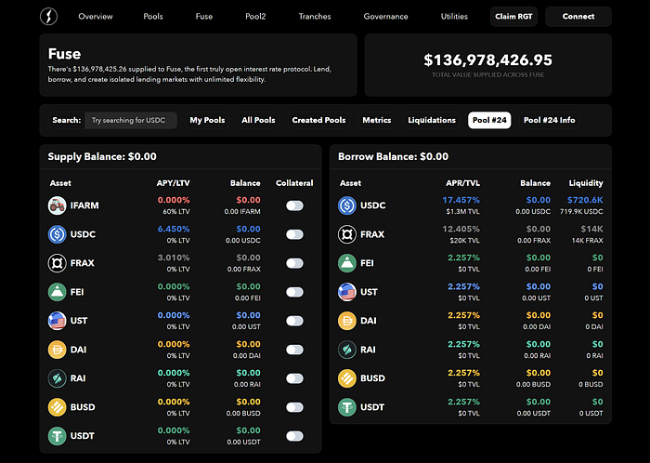Viewport: 650px width, 463px height.
Task: Enable IFARM as collateral
Action: click(294, 205)
